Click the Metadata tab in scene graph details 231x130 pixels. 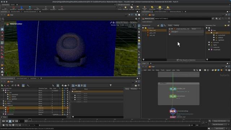(134, 89)
